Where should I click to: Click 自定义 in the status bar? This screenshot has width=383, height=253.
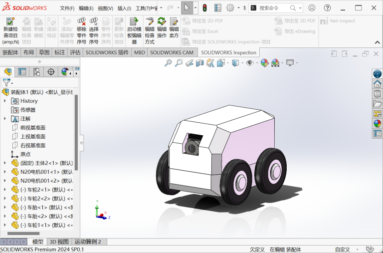[343, 250]
